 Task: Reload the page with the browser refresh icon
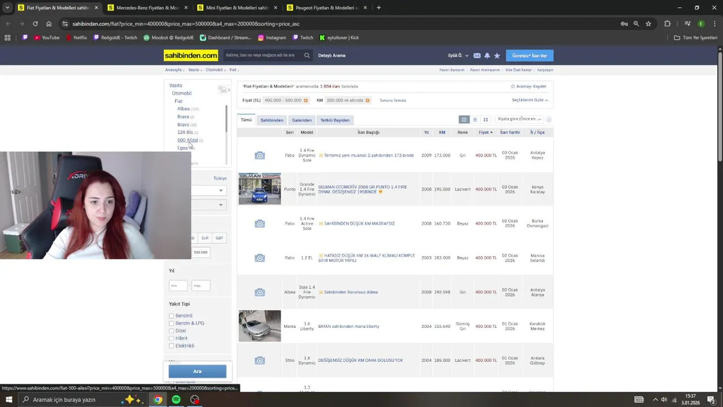pyautogui.click(x=35, y=24)
